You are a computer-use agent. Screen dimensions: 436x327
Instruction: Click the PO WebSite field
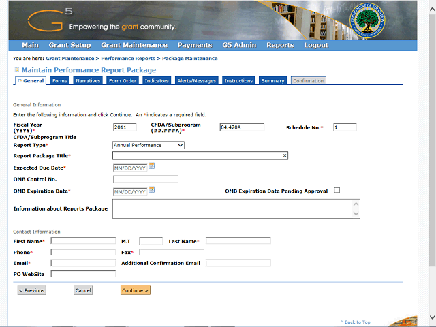(83, 274)
